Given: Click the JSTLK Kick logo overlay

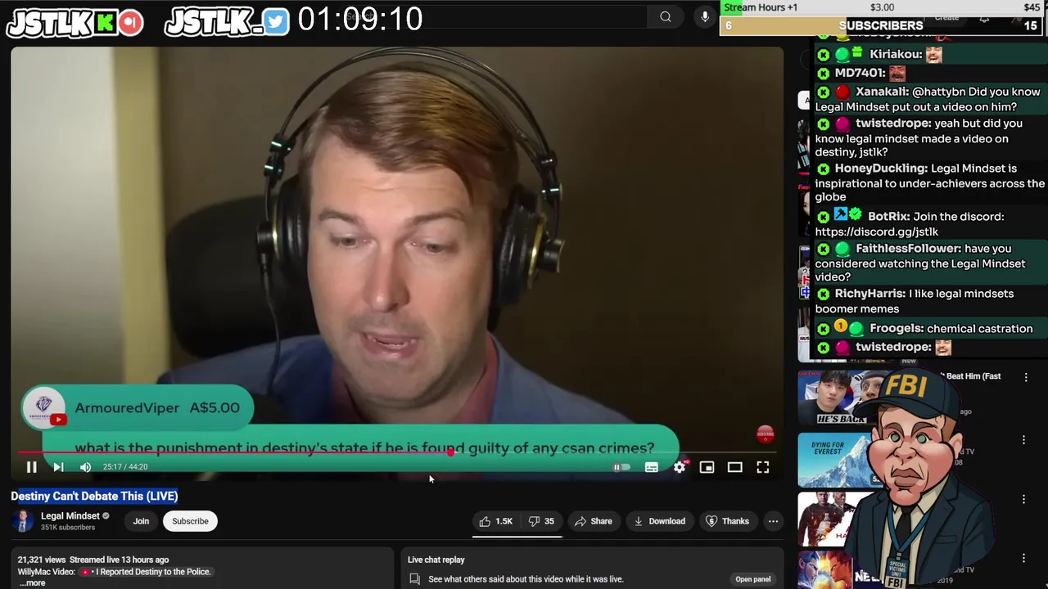Looking at the screenshot, I should tap(75, 23).
